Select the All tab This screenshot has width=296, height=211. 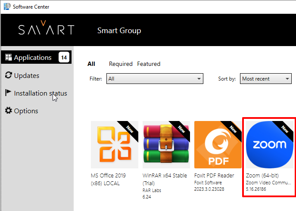point(91,64)
